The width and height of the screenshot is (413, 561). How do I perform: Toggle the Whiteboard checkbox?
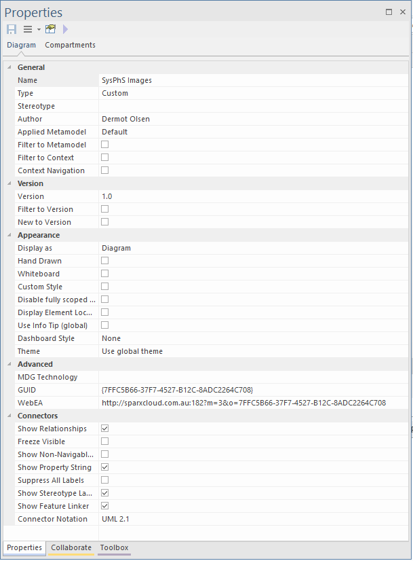pos(105,274)
